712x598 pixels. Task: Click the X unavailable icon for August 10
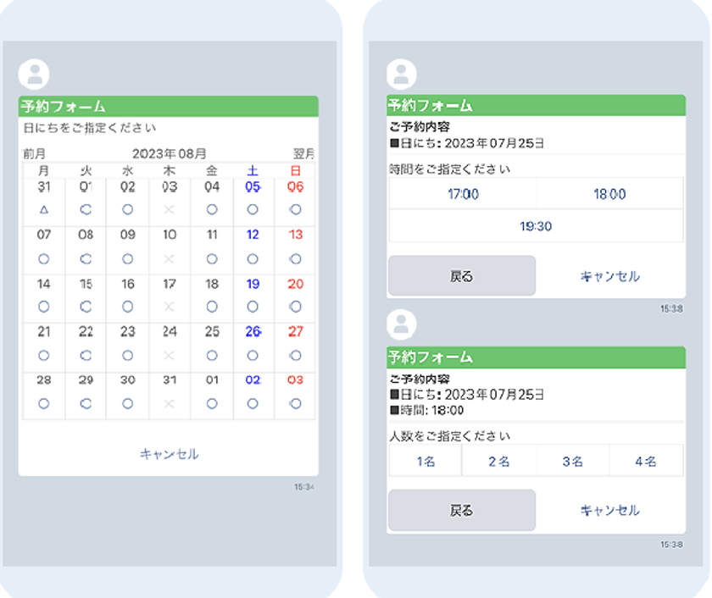point(170,258)
